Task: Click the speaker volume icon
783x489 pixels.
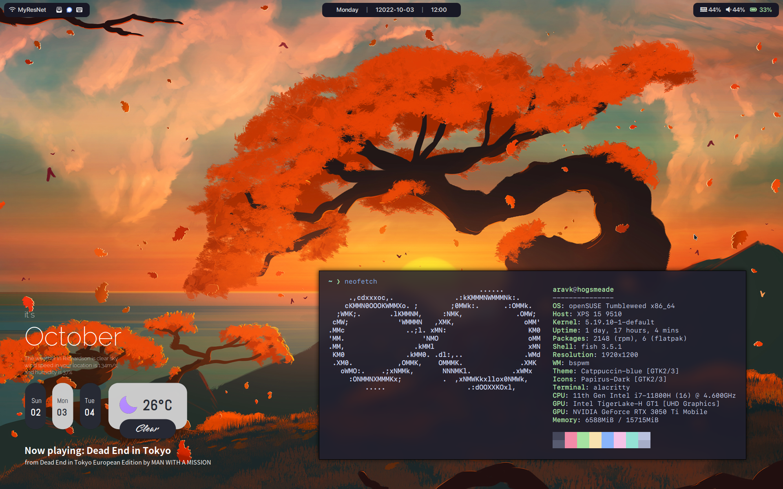Action: click(728, 10)
